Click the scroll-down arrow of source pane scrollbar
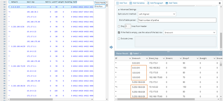This screenshot has height=101, width=223. point(107,99)
